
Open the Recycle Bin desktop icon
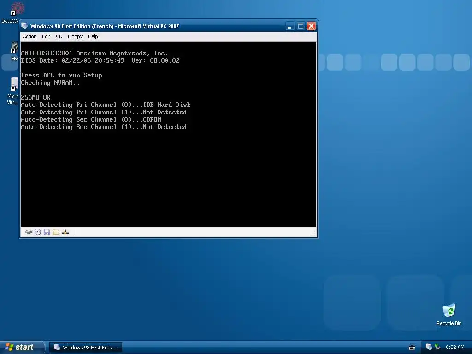[x=449, y=314]
